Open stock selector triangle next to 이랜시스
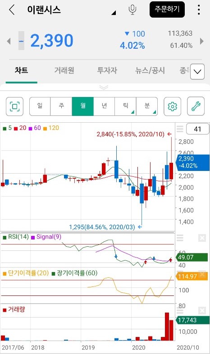210x355 pixels. tap(114, 13)
